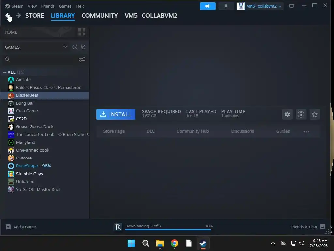This screenshot has width=334, height=251.
Task: Click the Manyland game icon
Action: pyautogui.click(x=11, y=142)
